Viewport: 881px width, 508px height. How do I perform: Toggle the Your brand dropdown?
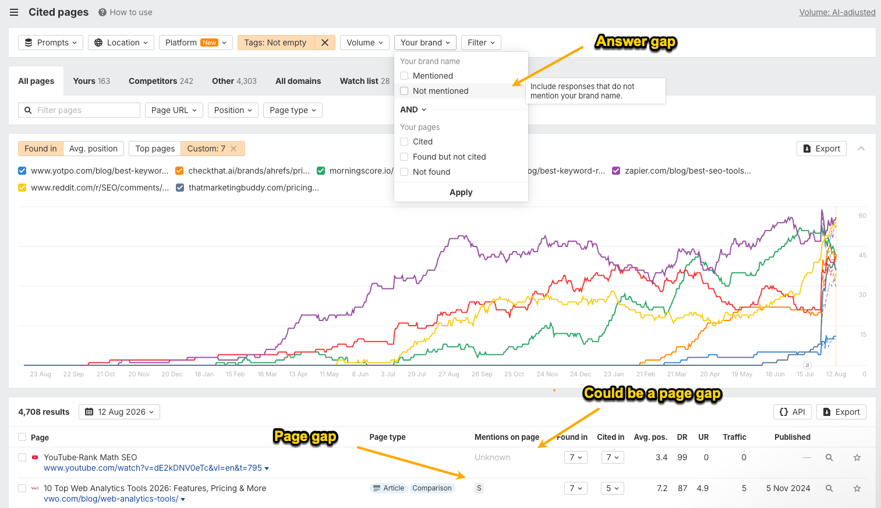click(x=425, y=43)
